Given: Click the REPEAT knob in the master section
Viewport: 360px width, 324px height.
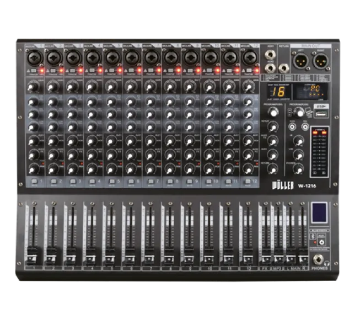Looking at the screenshot, I should click(x=273, y=126).
